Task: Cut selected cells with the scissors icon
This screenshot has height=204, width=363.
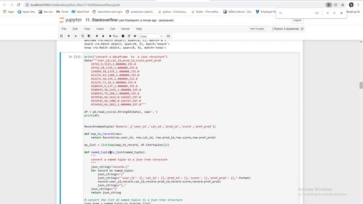Action: (76, 36)
